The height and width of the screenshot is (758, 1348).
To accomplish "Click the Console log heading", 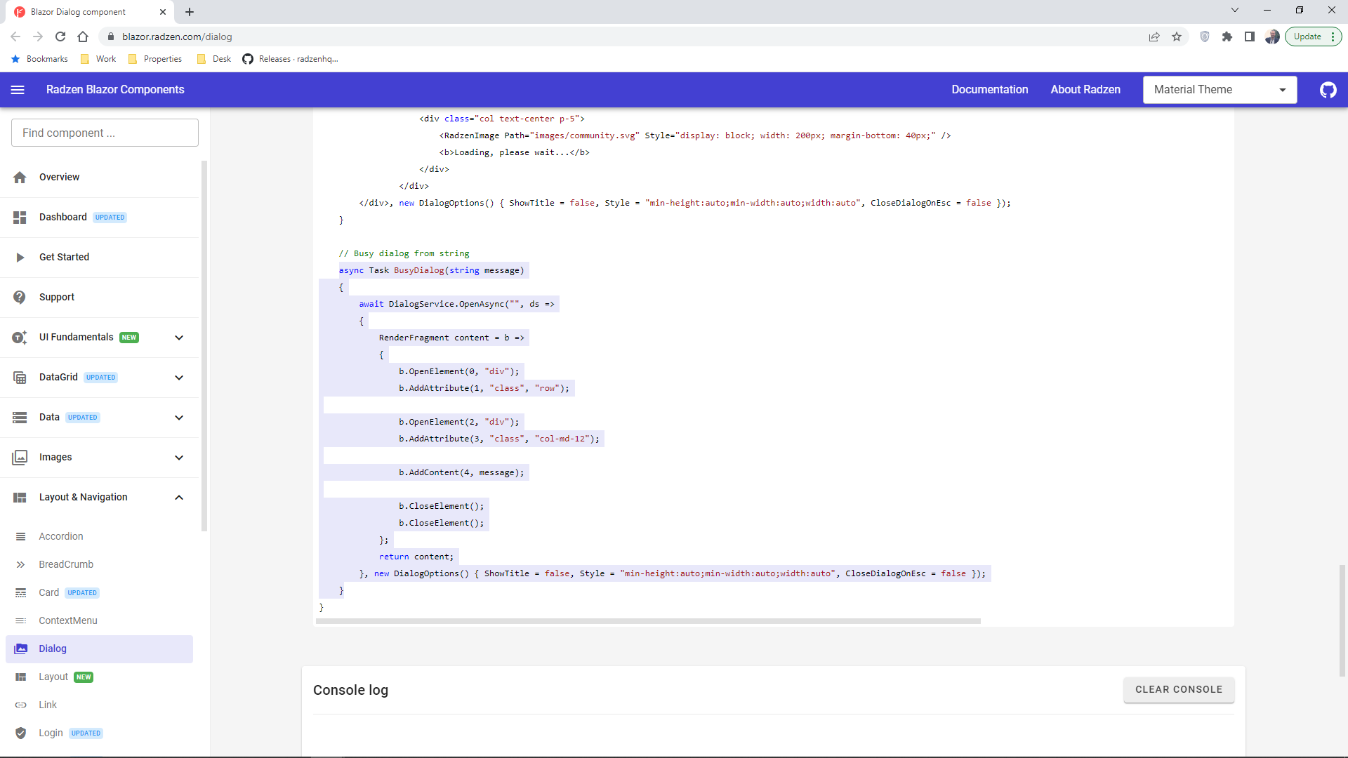I will click(350, 691).
